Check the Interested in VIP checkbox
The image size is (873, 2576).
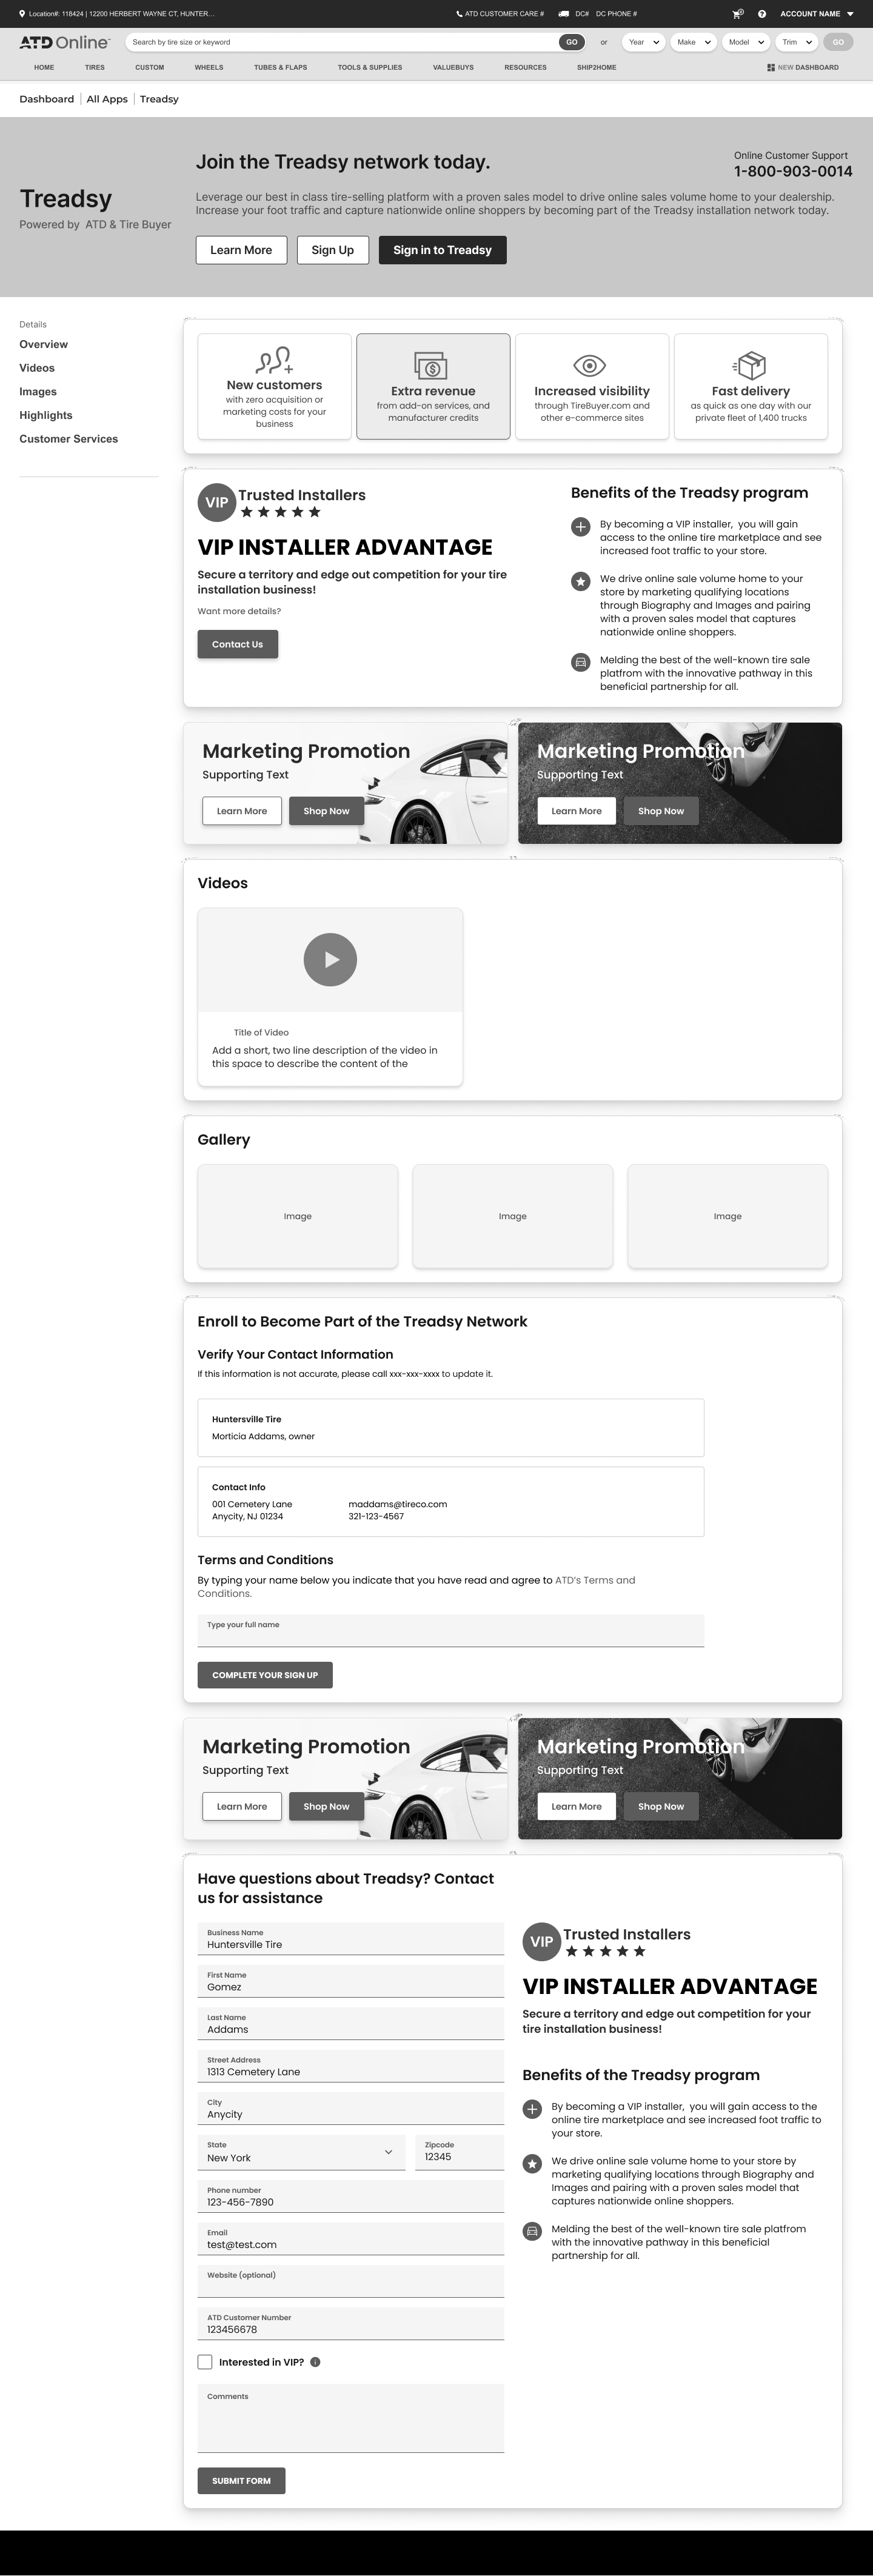[205, 2362]
